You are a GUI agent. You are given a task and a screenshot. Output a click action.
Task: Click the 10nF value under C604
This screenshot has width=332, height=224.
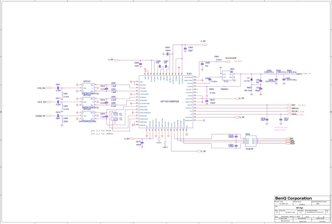(x=137, y=66)
